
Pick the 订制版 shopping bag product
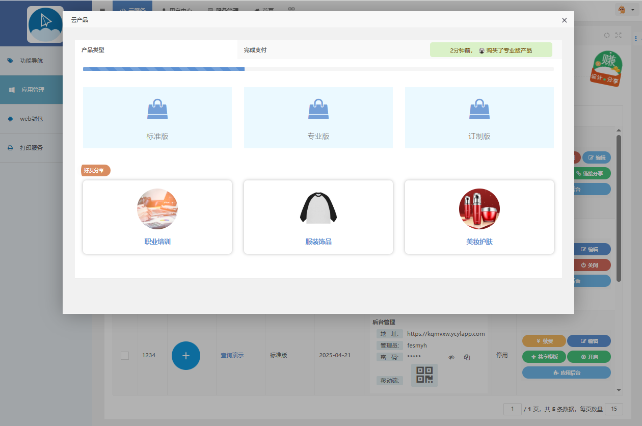pos(479,118)
